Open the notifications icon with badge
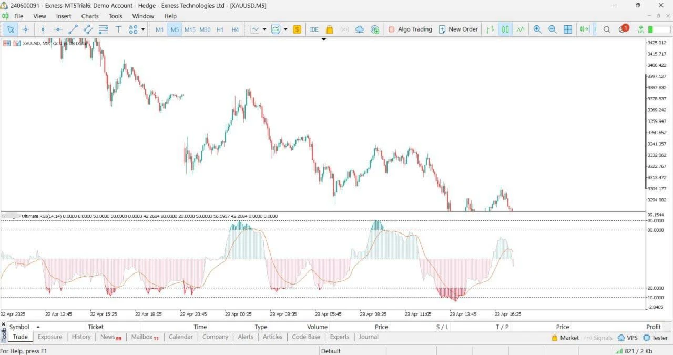Screen dimensions: 673x355 coord(624,29)
